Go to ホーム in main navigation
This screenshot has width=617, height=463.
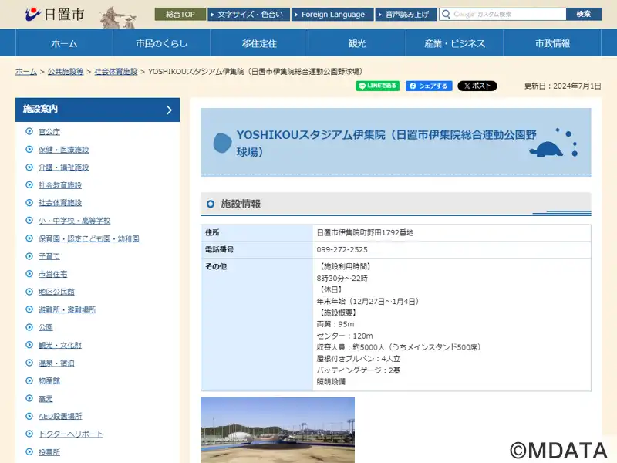(x=64, y=43)
